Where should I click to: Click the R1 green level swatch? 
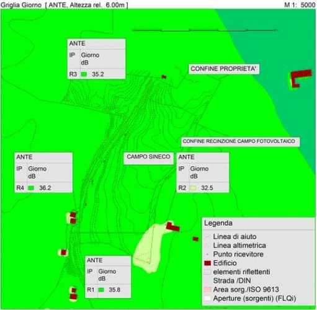point(101,290)
